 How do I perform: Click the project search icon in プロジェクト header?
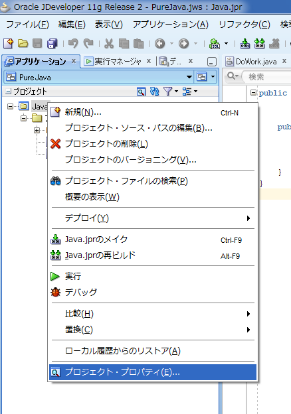pos(141,92)
